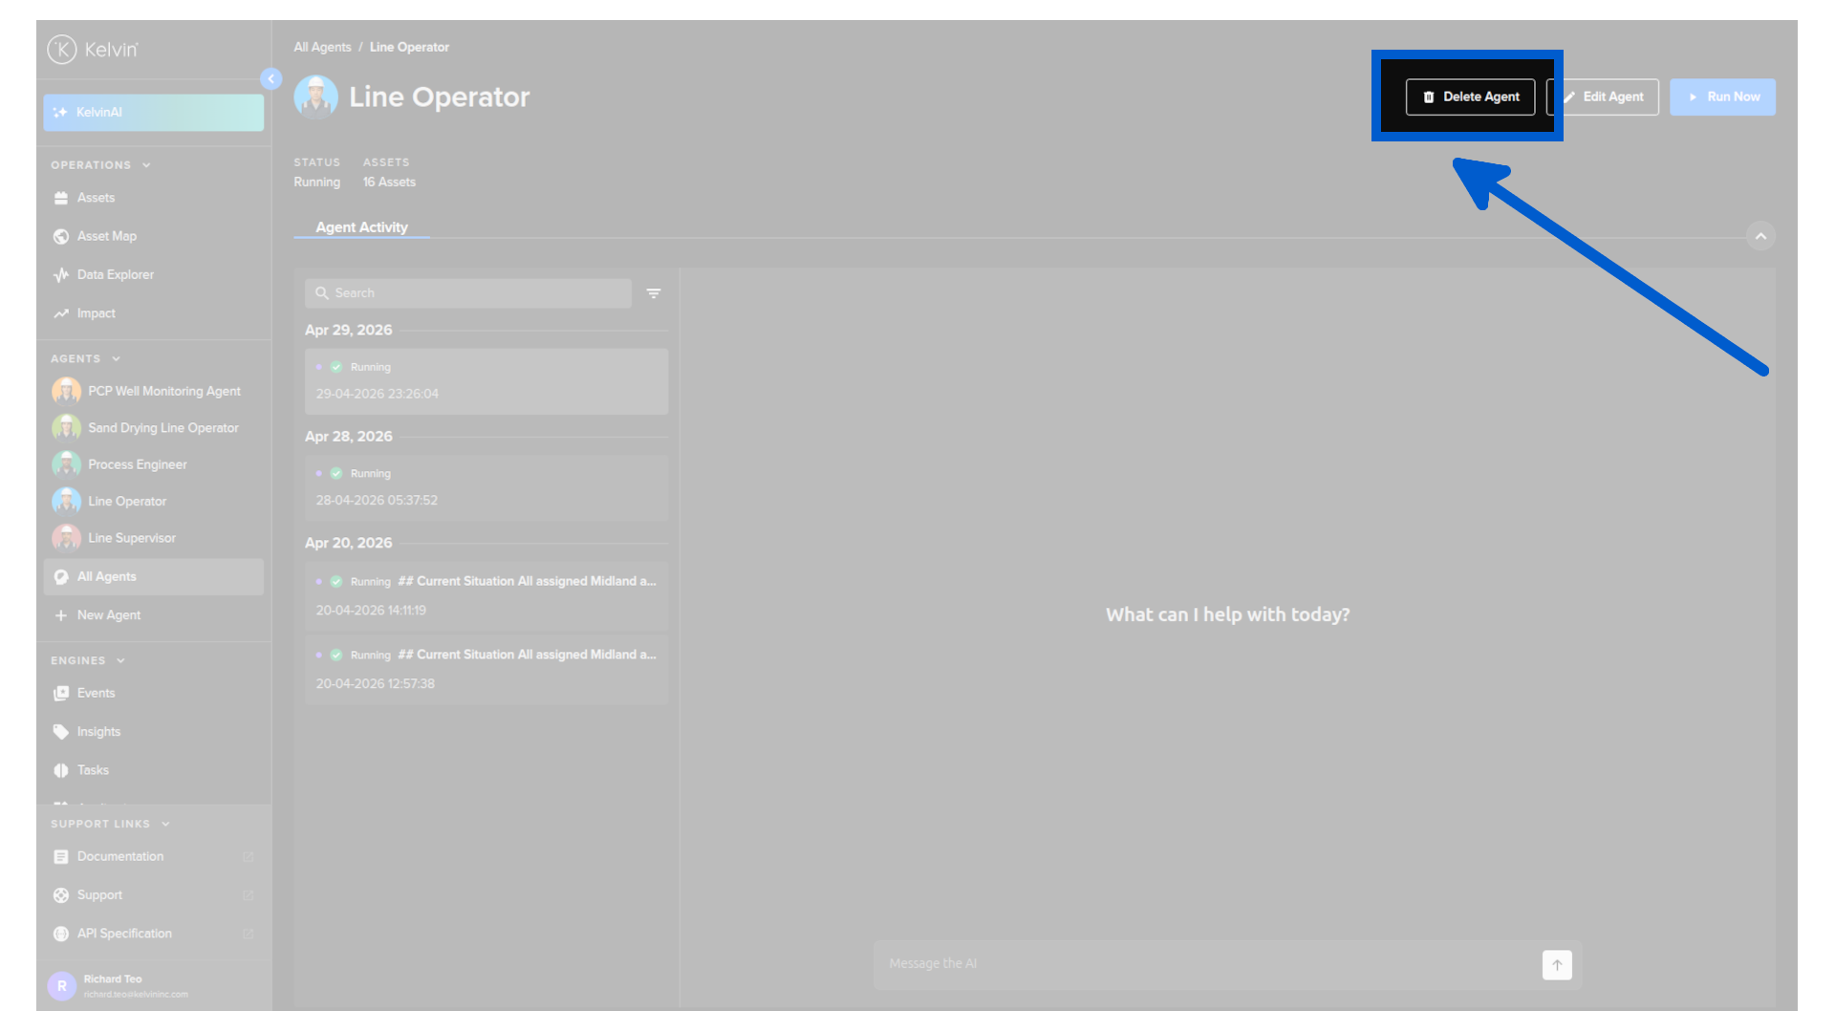Open the Assets page icon
Image resolution: width=1835 pixels, height=1032 pixels.
(61, 198)
